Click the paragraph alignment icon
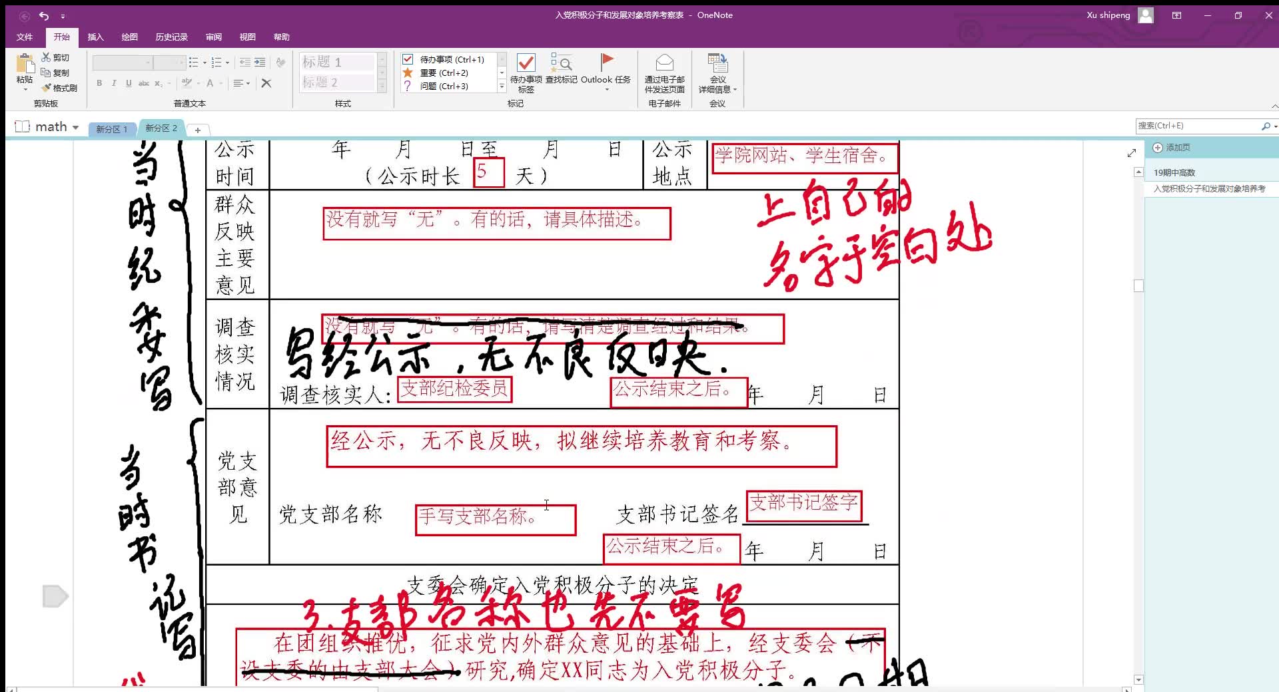1279x692 pixels. [238, 83]
